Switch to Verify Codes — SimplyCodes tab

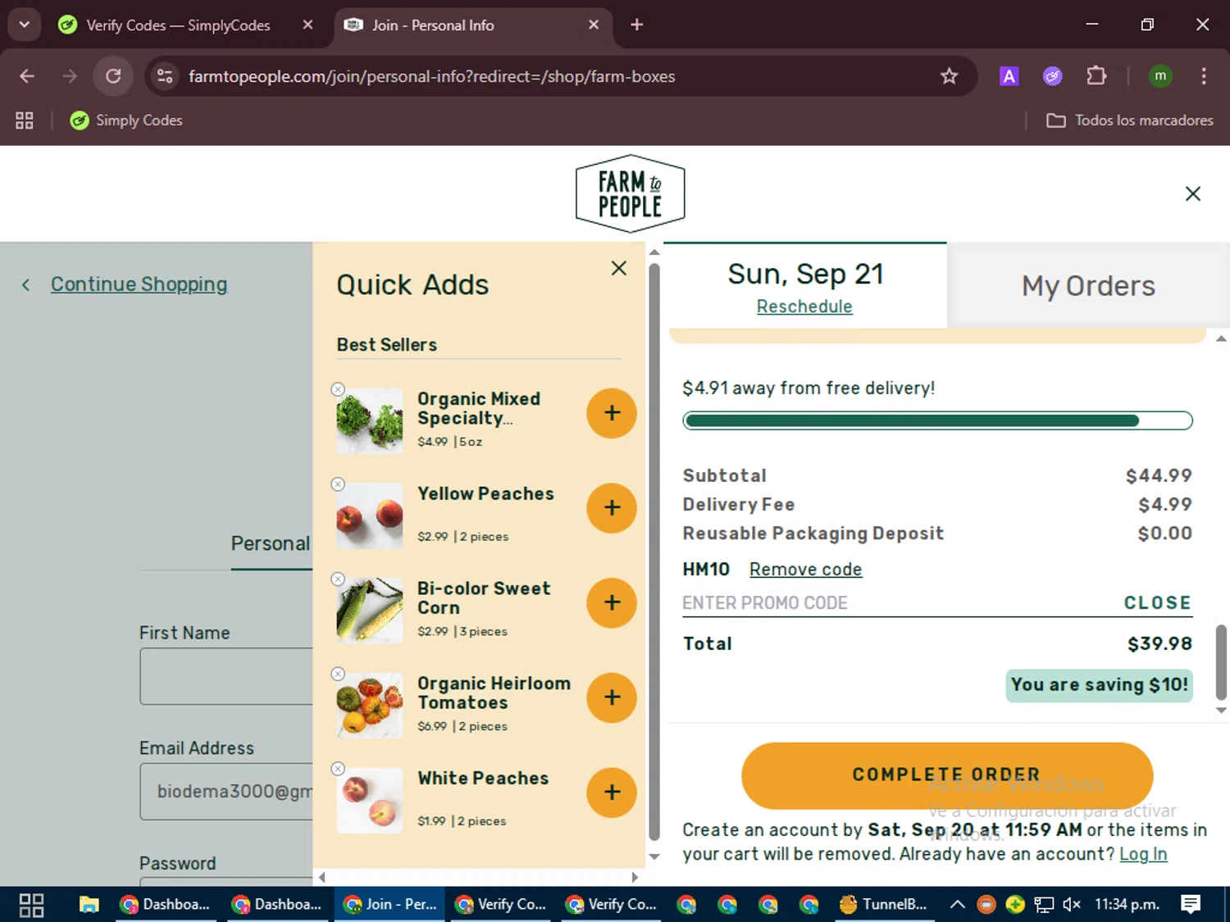(176, 25)
